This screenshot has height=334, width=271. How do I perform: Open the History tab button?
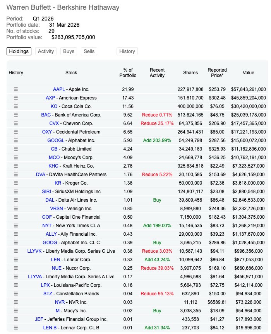pyautogui.click(x=127, y=51)
